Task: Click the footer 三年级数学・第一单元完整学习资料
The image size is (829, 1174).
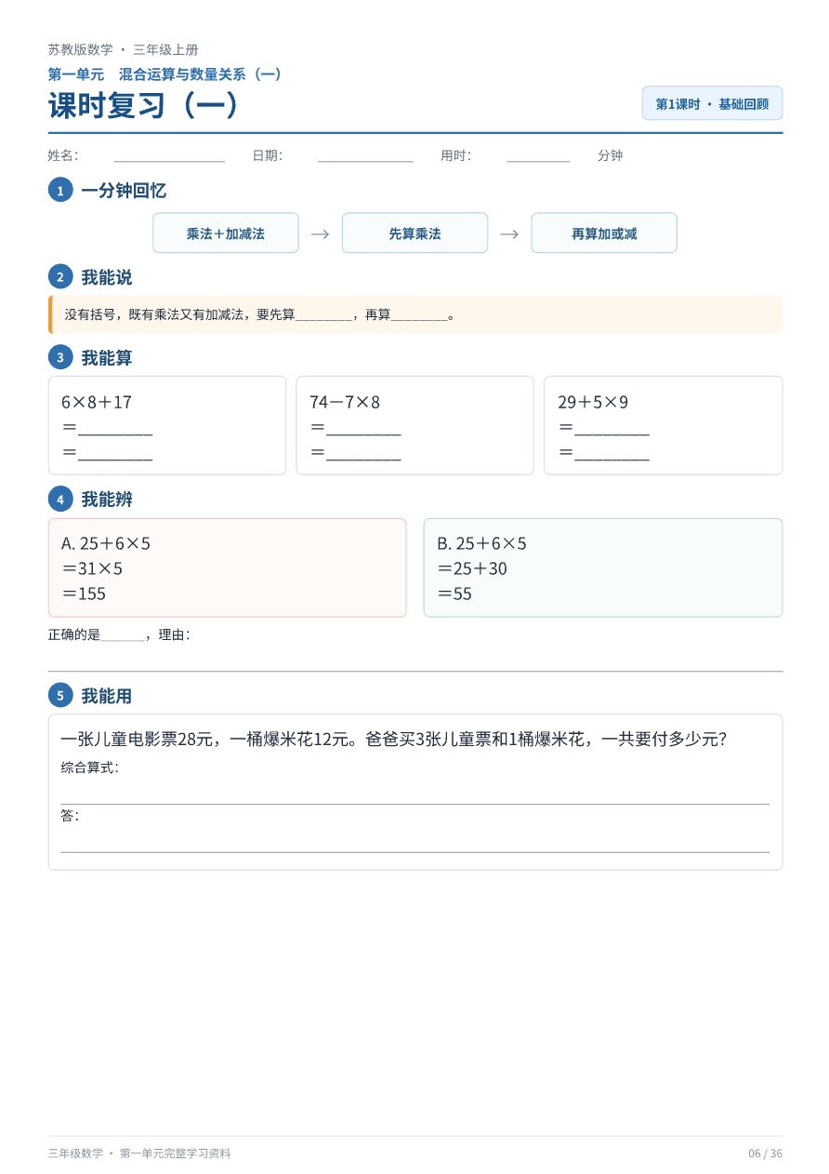Action: 139,1154
